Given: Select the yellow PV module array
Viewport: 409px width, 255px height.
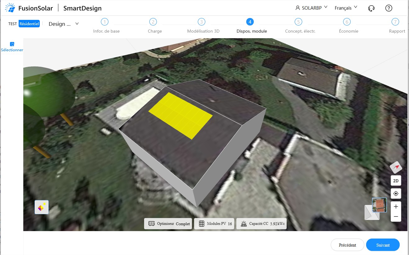Looking at the screenshot, I should coord(181,115).
